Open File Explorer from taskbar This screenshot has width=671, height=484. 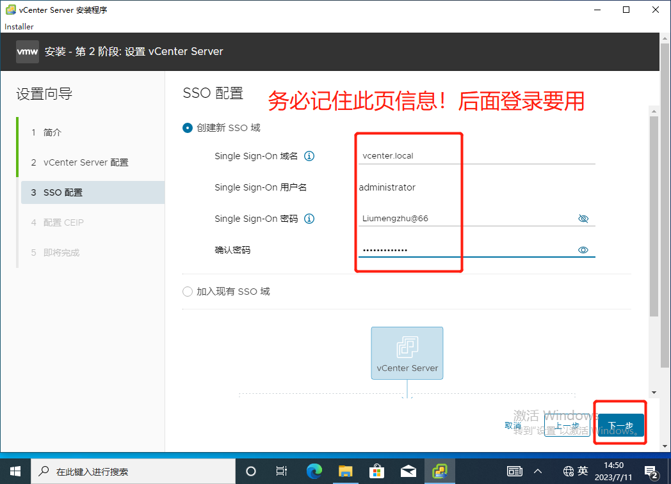(345, 471)
